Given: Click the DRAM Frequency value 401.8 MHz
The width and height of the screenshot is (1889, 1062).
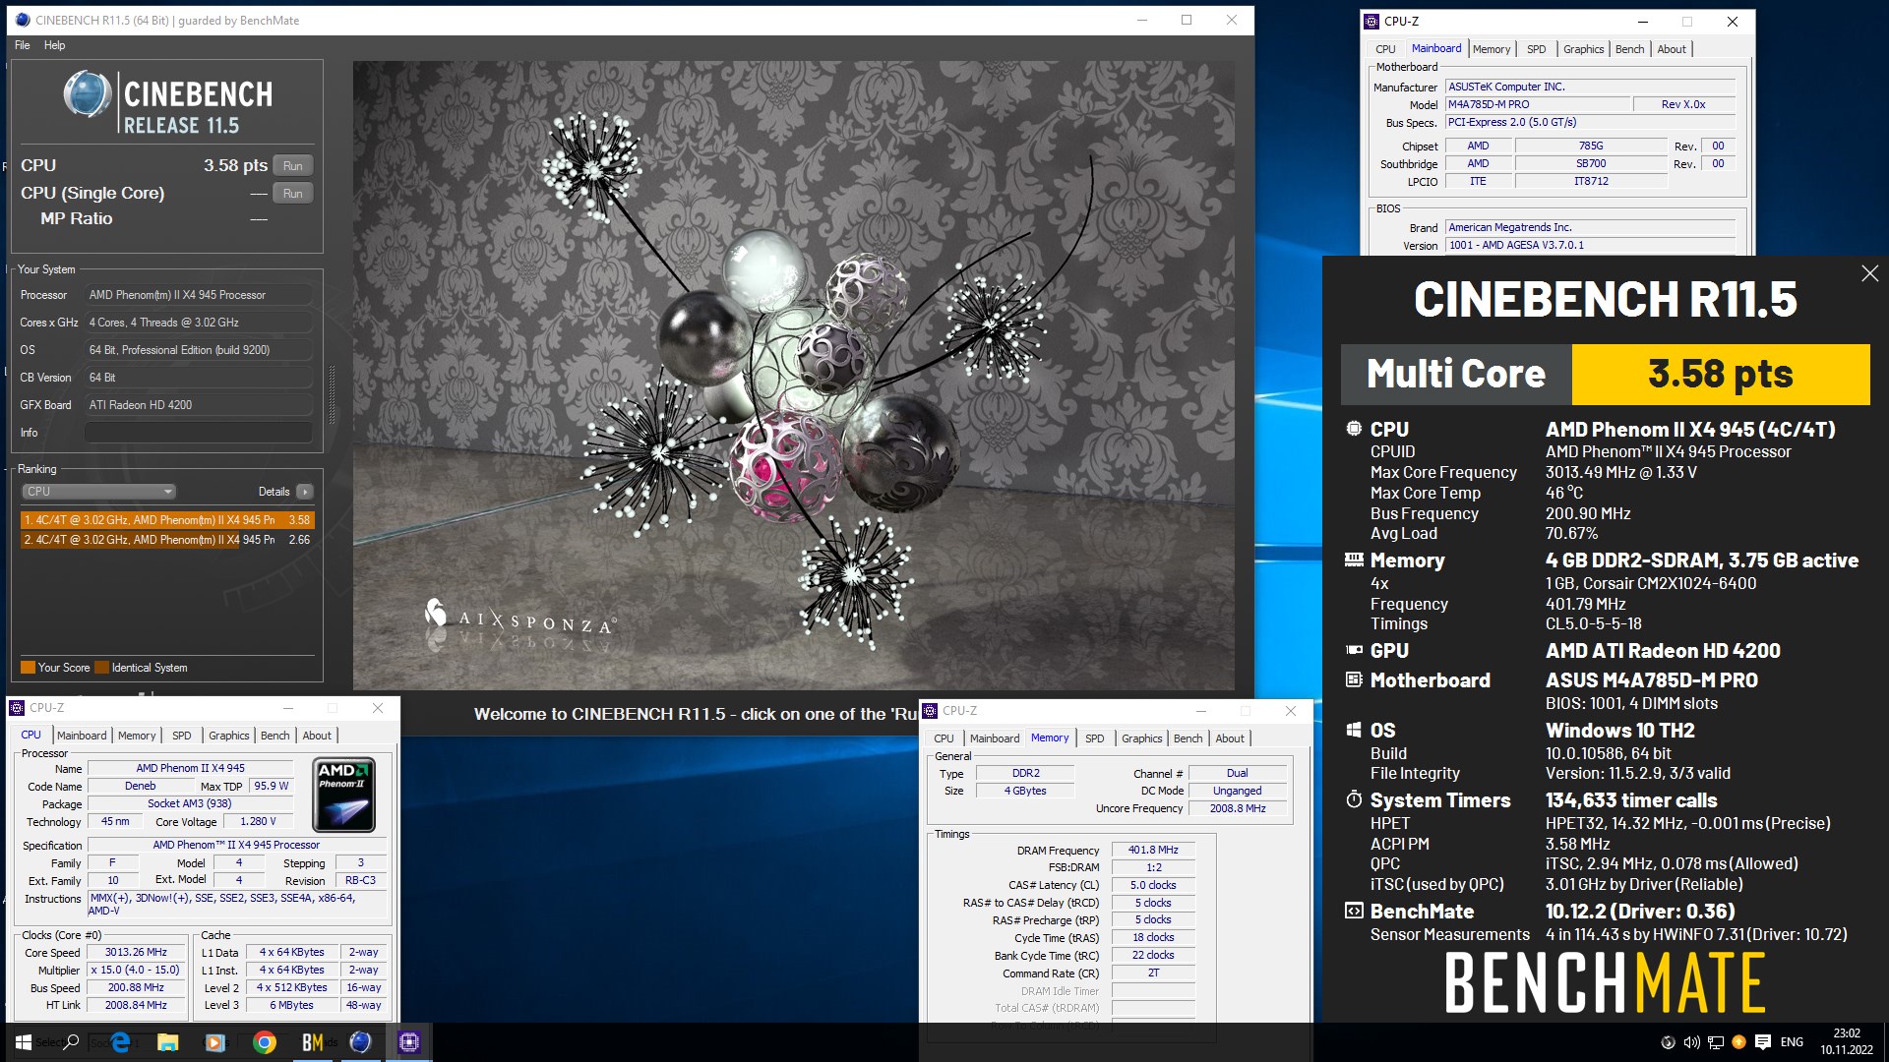Looking at the screenshot, I should coord(1153,851).
